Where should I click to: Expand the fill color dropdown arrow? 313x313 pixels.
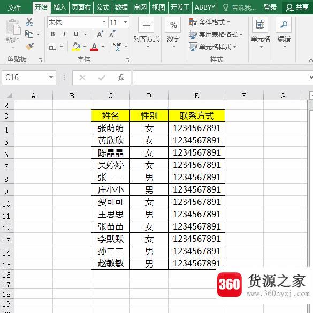[x=85, y=47]
